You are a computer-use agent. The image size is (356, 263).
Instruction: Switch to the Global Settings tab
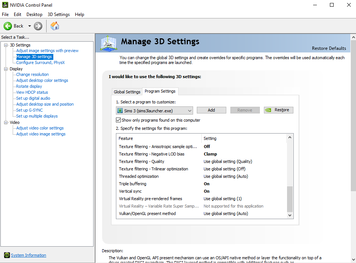(x=127, y=92)
